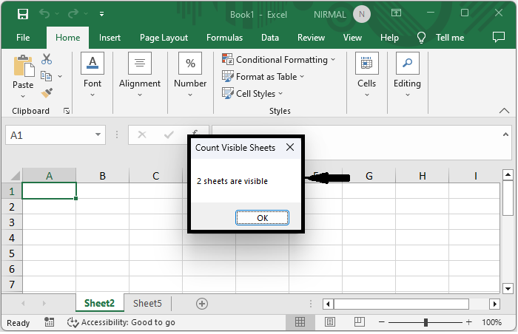Expand the Name Box dropdown arrow
The image size is (518, 334).
point(98,134)
